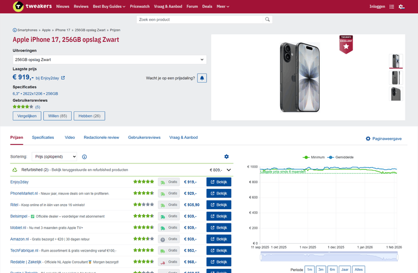Viewport: 418px width, 273px height.
Task: Click question mark shipping icon for Amazon.nl
Action: tap(162, 240)
